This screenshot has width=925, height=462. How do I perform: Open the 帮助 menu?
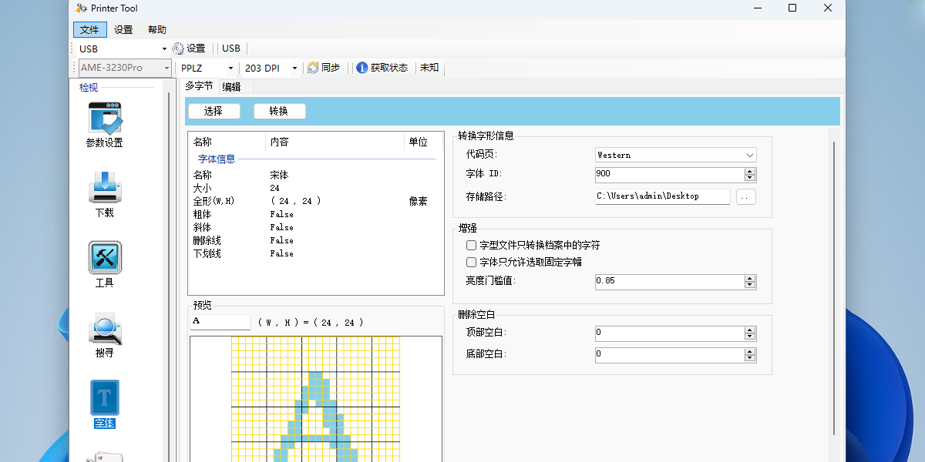point(157,30)
